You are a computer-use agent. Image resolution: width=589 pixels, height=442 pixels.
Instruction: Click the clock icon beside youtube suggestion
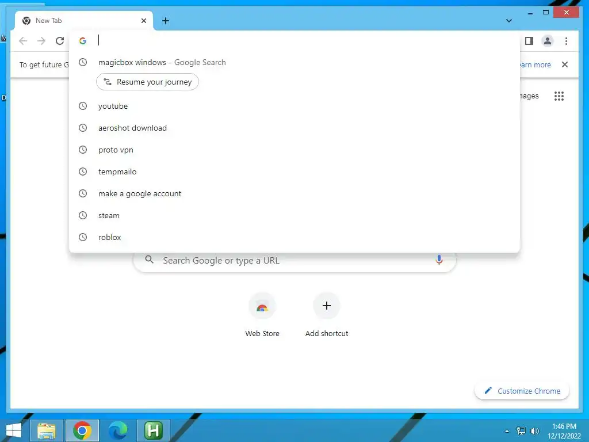point(83,106)
